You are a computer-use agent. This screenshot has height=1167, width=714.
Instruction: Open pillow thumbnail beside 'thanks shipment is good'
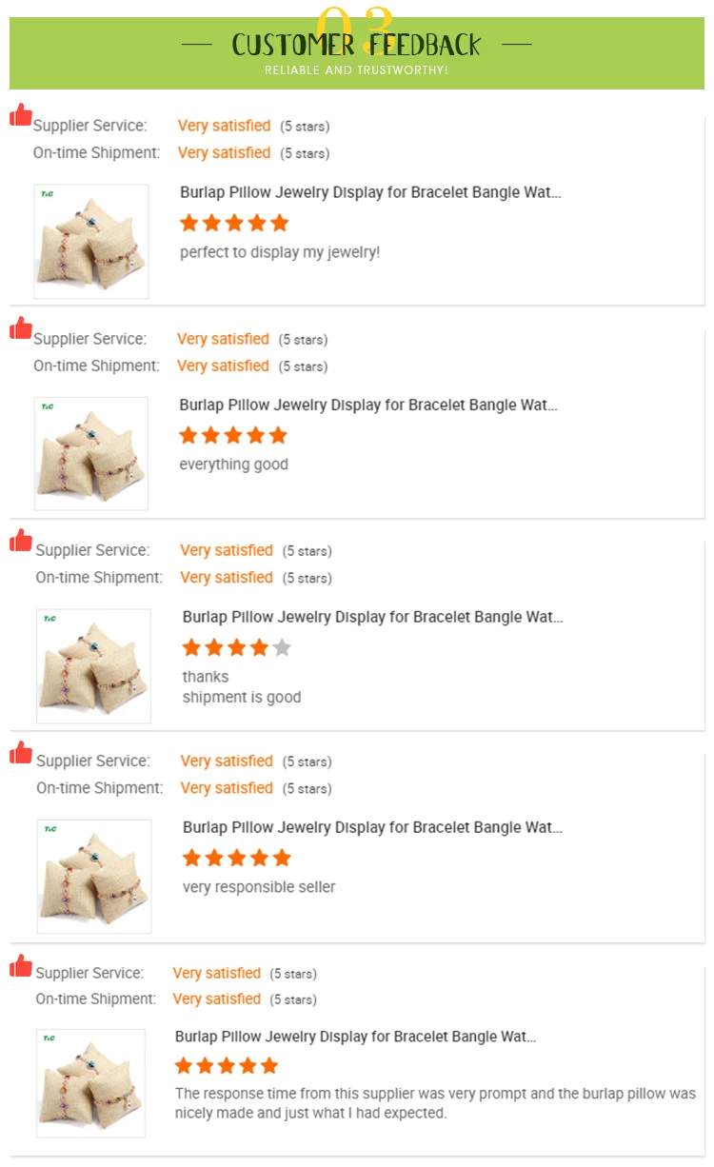[93, 666]
